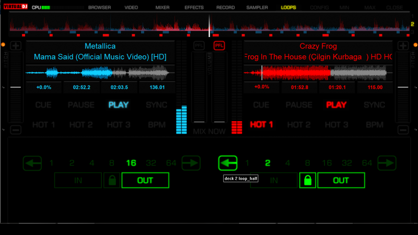418x235 pixels.
Task: Select deck 2 loop length 2
Action: 268,163
